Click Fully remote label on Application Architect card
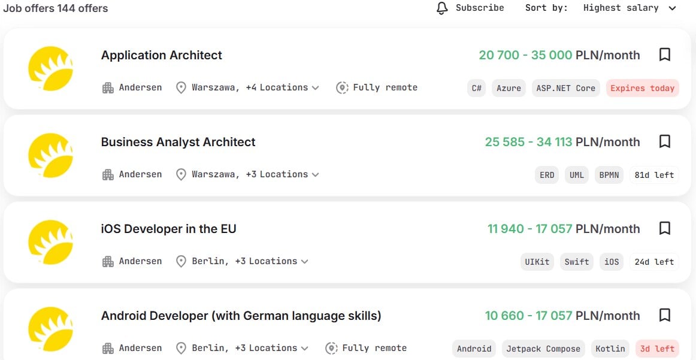696x360 pixels. pyautogui.click(x=385, y=87)
